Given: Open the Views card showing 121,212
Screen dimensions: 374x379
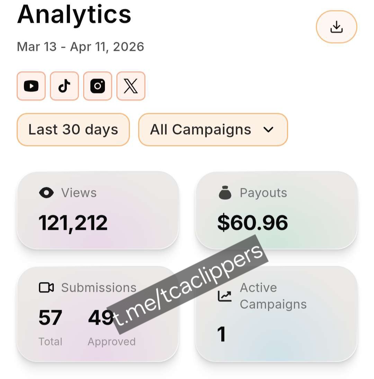Looking at the screenshot, I should tap(98, 210).
